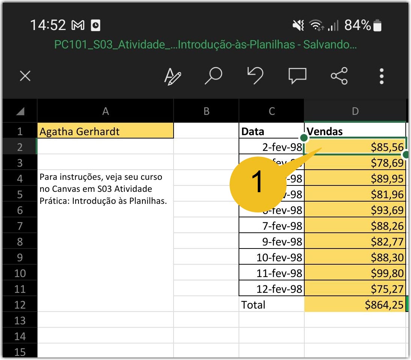411x360 pixels.
Task: Select row 1 header
Action: [20, 131]
